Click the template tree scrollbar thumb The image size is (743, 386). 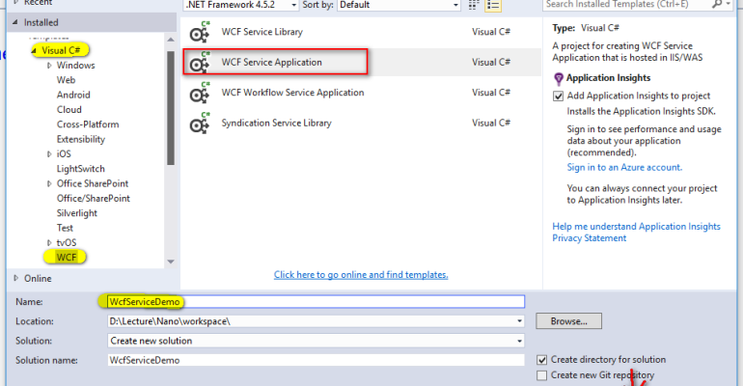pyautogui.click(x=171, y=107)
